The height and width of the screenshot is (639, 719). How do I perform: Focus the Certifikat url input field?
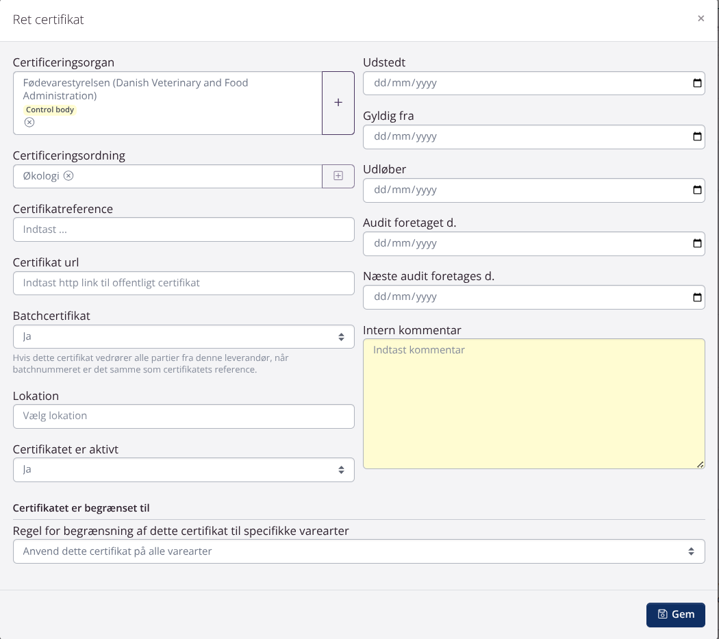coord(184,283)
